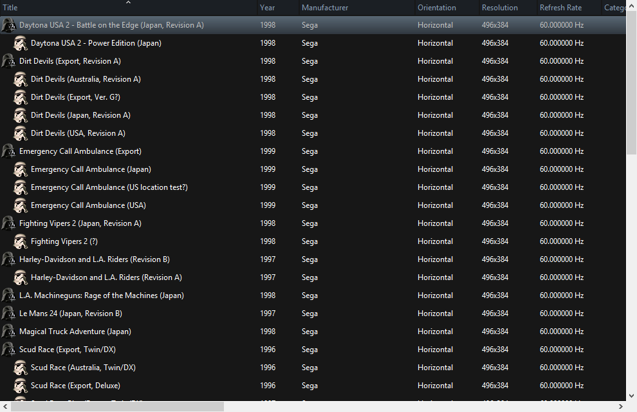Click Darth Vader icon for Harley-Davidson L.A. Riders (Revision B)
This screenshot has width=637, height=412.
coord(8,259)
